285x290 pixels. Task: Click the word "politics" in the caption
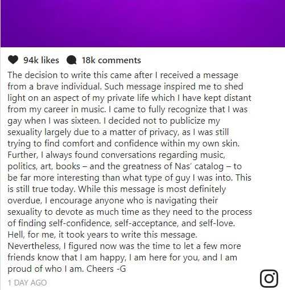[22, 166]
